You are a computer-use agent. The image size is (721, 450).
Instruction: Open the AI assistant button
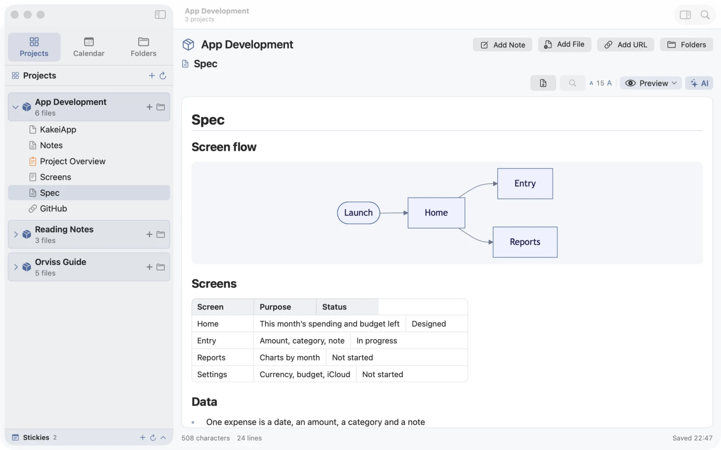699,83
